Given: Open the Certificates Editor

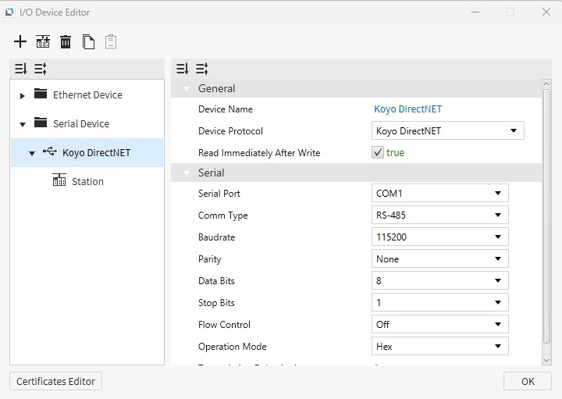Looking at the screenshot, I should pos(55,382).
